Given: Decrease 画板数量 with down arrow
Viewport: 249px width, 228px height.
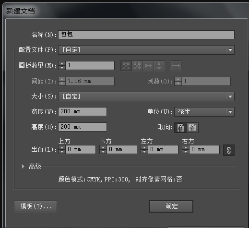Looking at the screenshot, I should [62, 68].
